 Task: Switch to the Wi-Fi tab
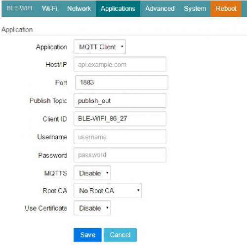coord(49,8)
